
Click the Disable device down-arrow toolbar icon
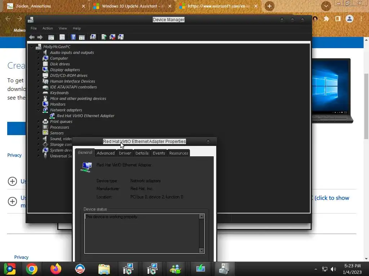(x=121, y=37)
